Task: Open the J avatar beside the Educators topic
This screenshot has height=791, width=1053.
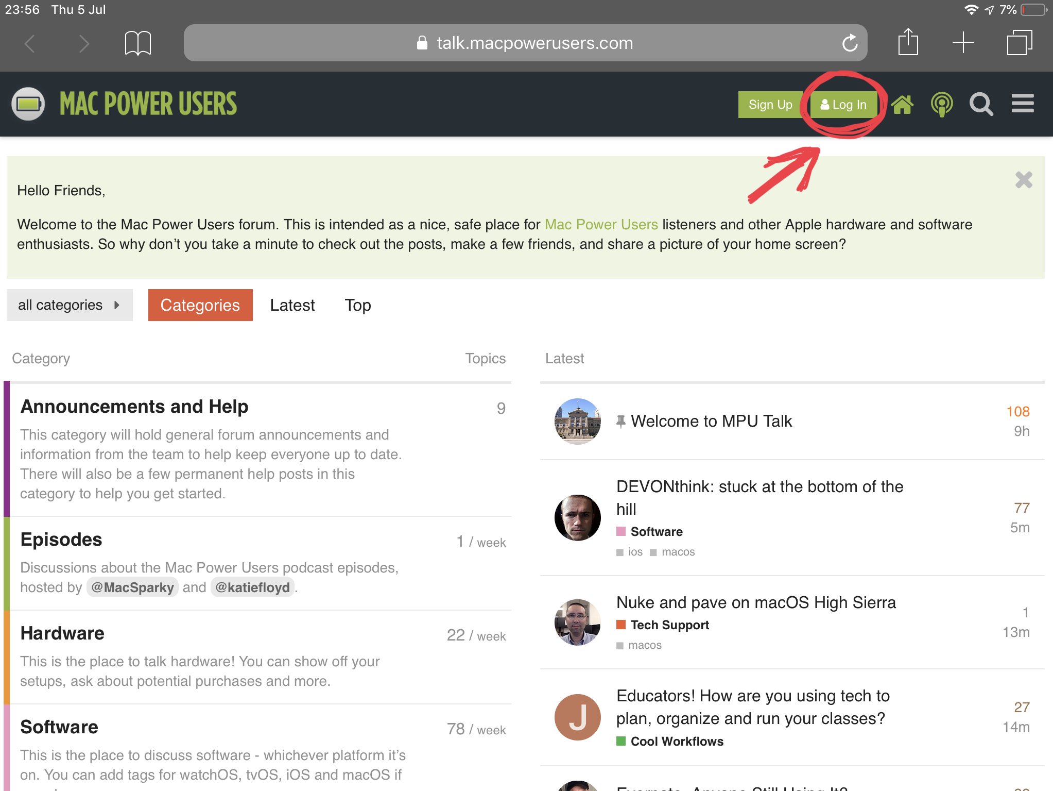Action: click(x=578, y=717)
